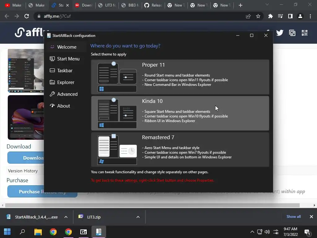Expand StartAllBack exe download options
The image size is (317, 238).
point(66,217)
